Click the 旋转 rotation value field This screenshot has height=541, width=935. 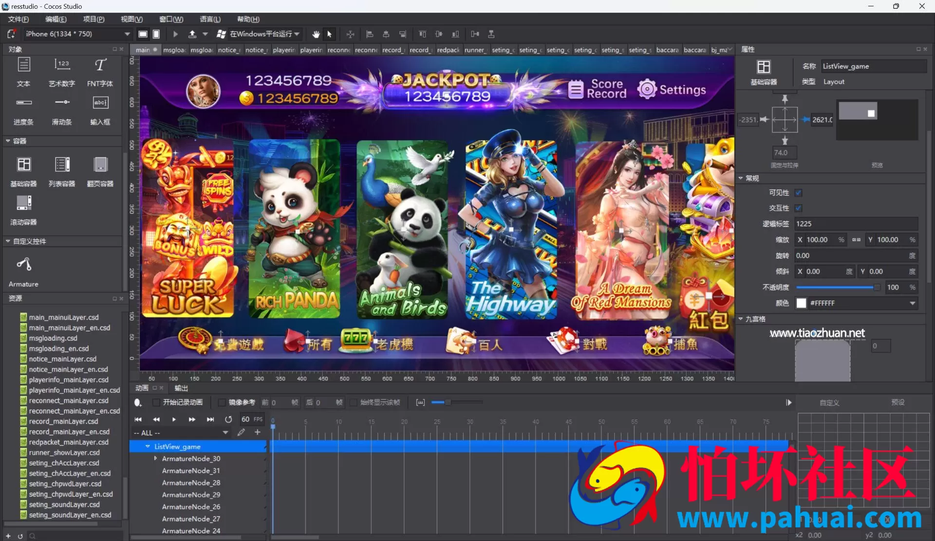[x=856, y=256]
